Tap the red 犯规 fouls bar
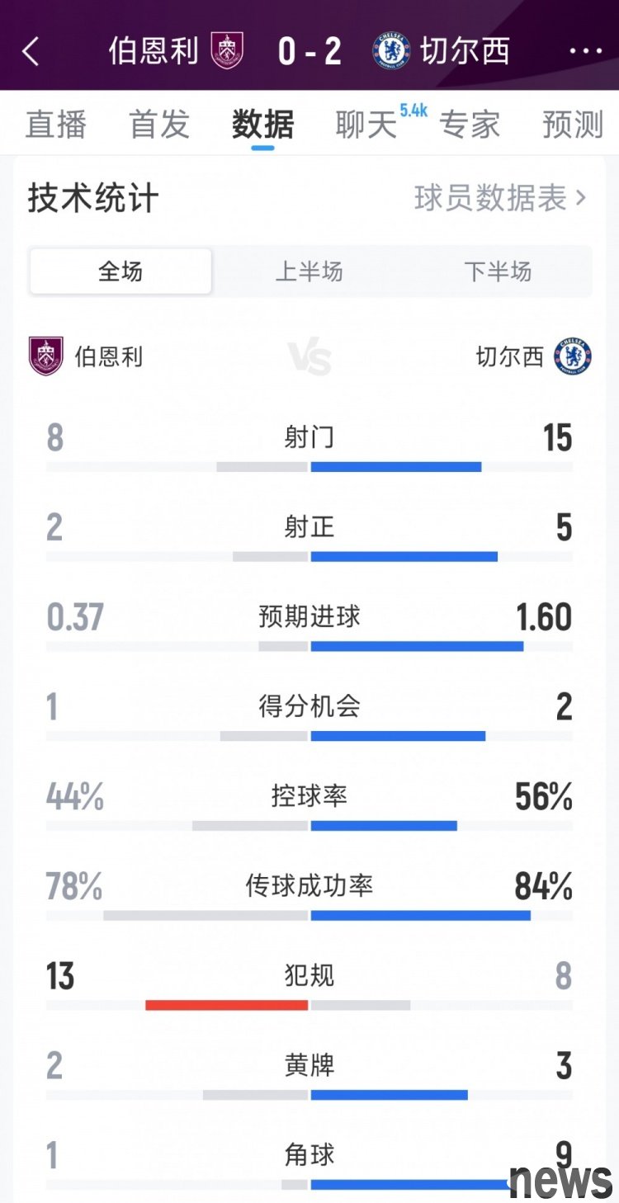 point(226,1005)
